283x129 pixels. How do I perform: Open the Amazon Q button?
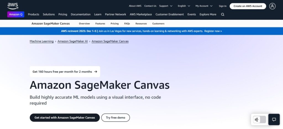pyautogui.click(x=16, y=14)
